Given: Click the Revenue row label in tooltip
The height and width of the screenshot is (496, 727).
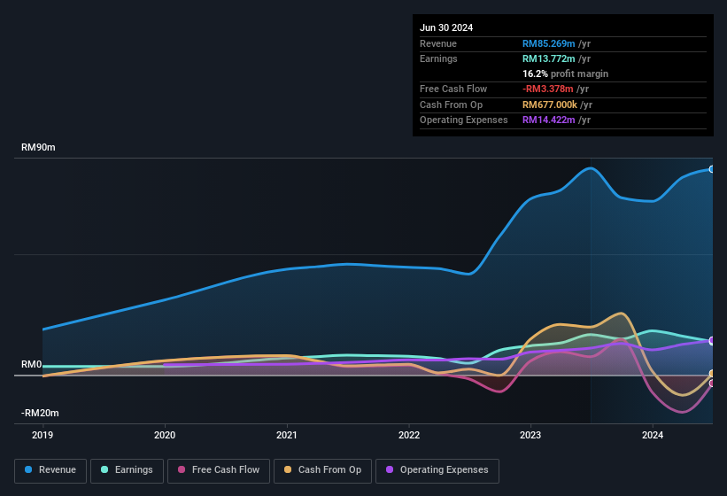Looking at the screenshot, I should click(438, 43).
